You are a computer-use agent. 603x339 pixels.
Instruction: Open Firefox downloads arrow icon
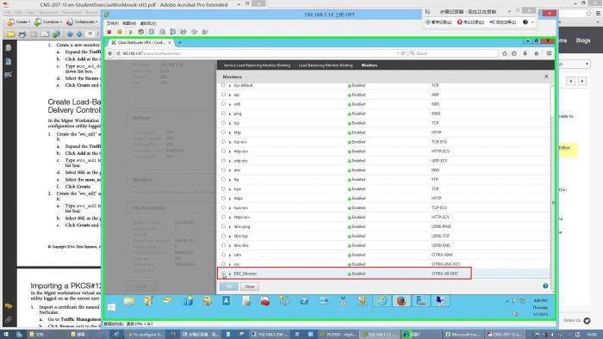coord(525,53)
